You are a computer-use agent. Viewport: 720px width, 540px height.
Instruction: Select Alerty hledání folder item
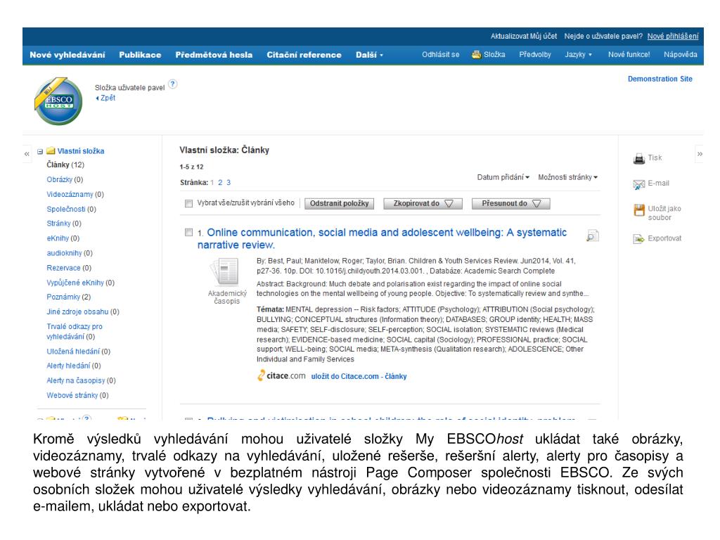pyautogui.click(x=73, y=366)
